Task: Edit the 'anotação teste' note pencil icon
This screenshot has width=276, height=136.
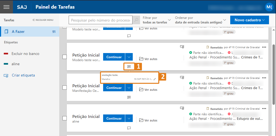Action: click(x=155, y=79)
